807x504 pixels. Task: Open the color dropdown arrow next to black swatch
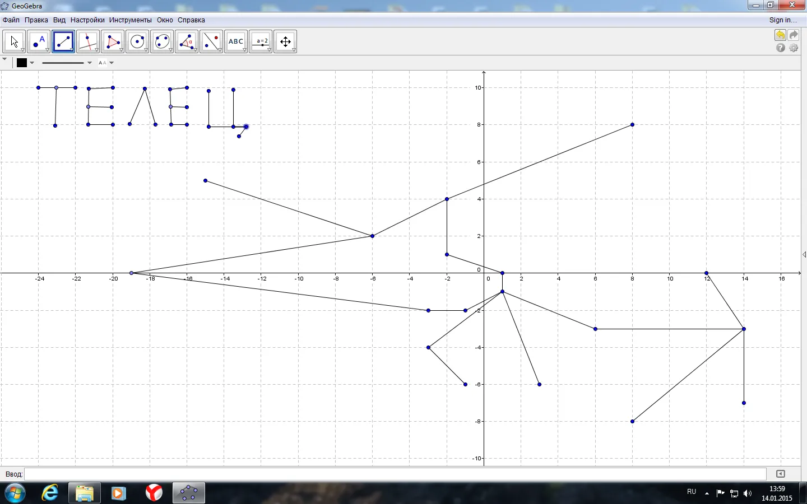tap(32, 63)
